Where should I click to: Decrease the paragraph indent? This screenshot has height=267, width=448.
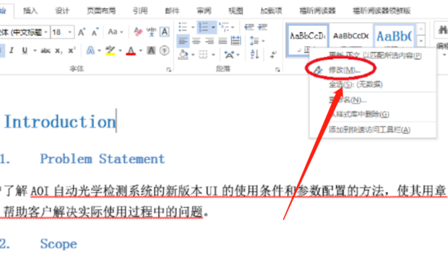click(249, 27)
